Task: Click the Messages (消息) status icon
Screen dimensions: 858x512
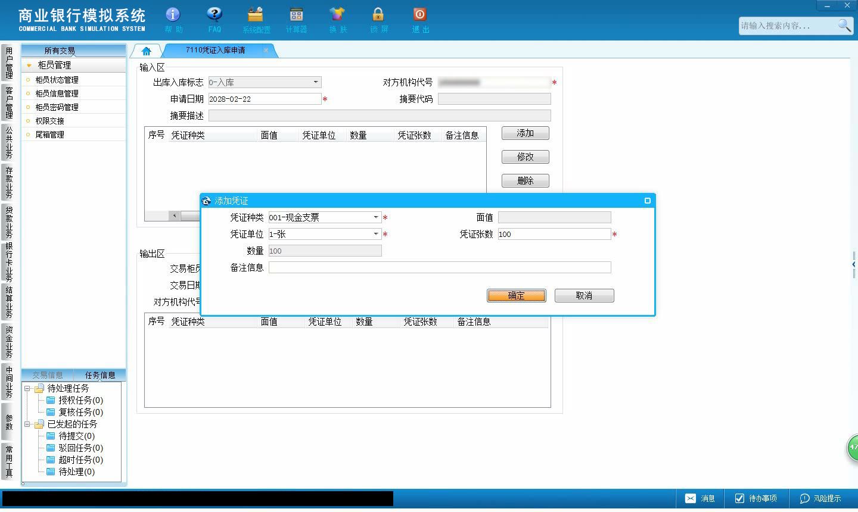Action: (700, 498)
